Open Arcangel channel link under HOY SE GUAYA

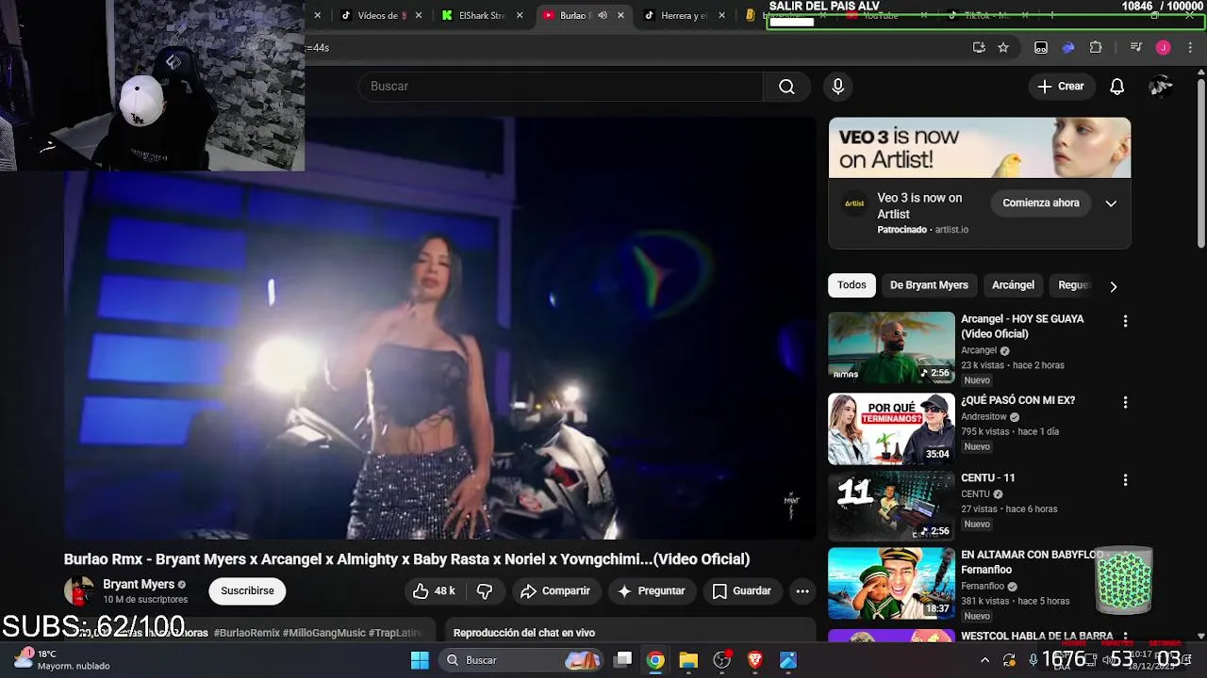pyautogui.click(x=979, y=350)
